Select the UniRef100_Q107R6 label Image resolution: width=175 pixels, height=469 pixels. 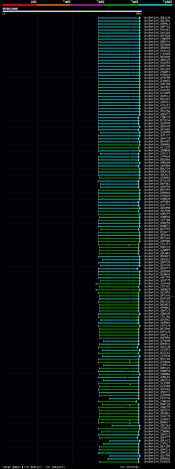(157, 456)
